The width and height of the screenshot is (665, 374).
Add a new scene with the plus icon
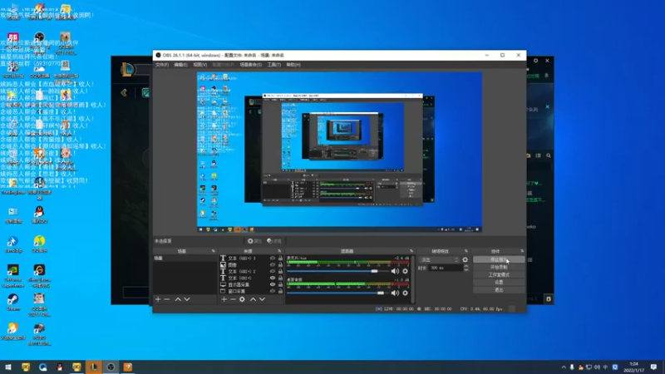click(158, 299)
